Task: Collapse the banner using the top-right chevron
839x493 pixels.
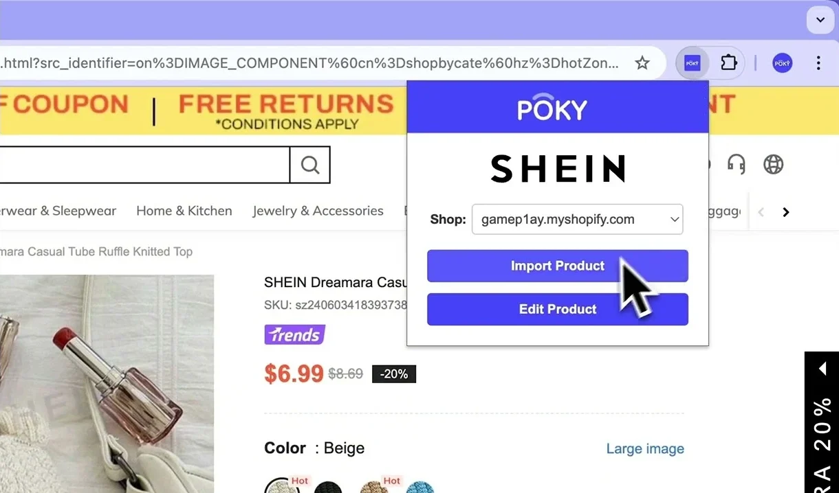Action: pos(820,20)
